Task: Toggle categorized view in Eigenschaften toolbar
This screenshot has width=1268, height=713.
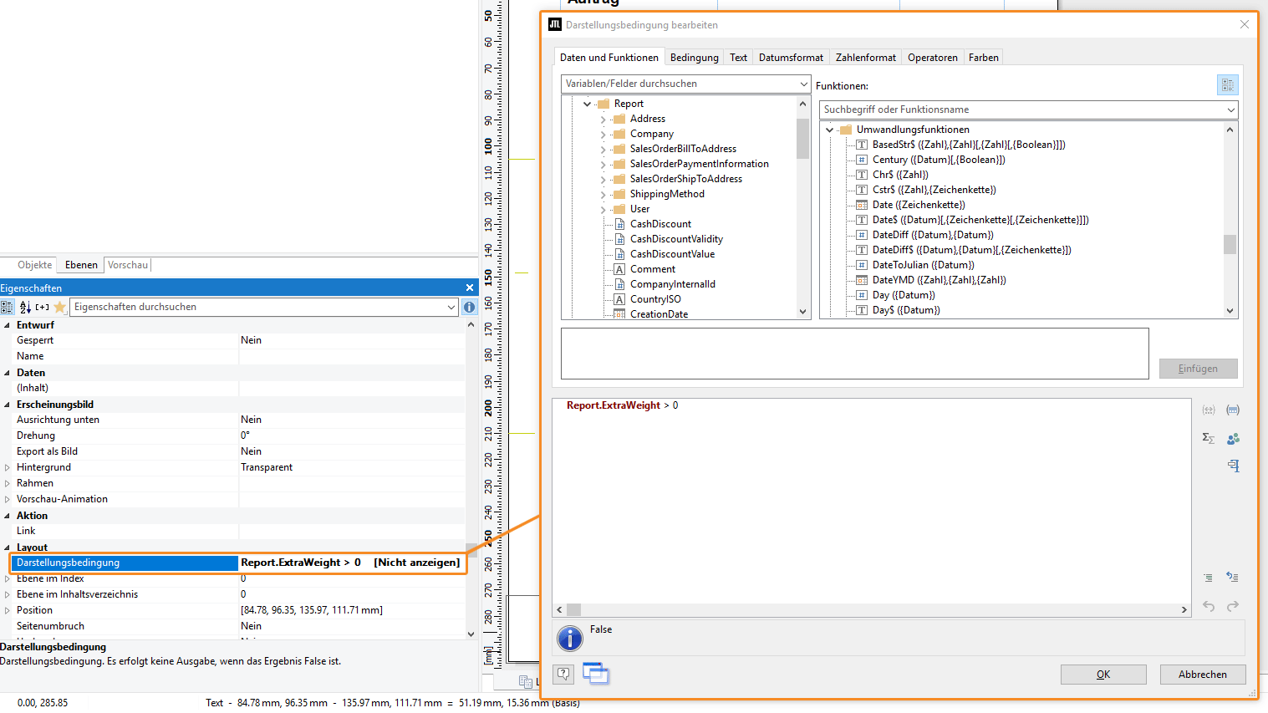Action: click(x=8, y=307)
